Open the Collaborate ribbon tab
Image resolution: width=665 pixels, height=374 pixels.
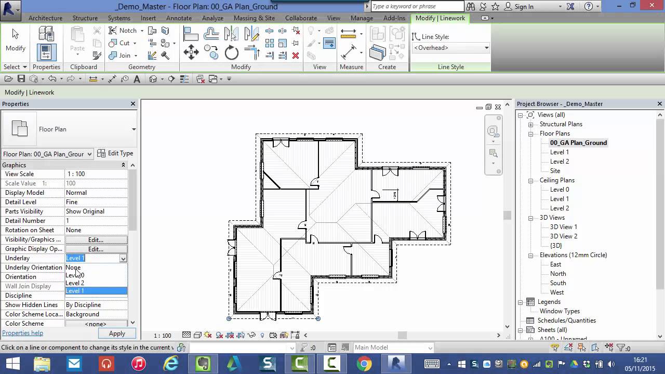click(301, 18)
